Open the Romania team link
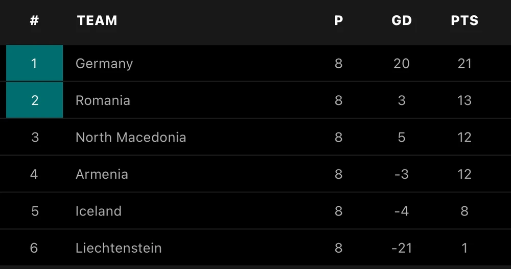The image size is (511, 269). [x=103, y=100]
